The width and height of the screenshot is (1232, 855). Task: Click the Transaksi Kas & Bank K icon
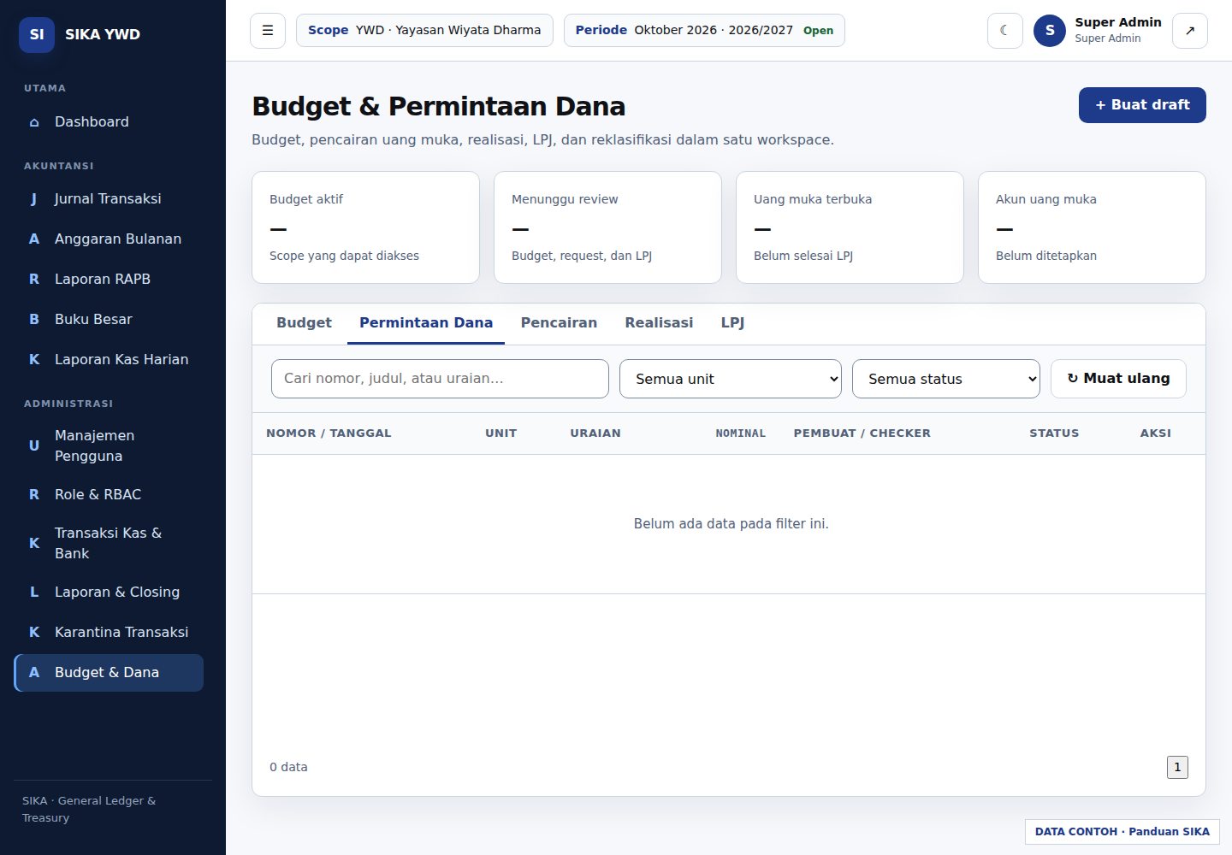34,543
